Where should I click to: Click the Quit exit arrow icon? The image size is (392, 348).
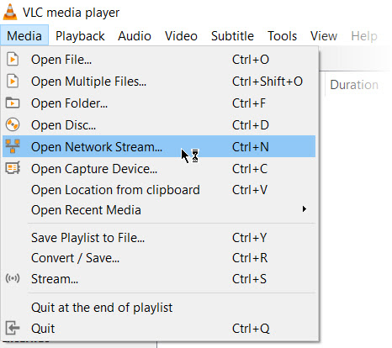[x=13, y=328]
